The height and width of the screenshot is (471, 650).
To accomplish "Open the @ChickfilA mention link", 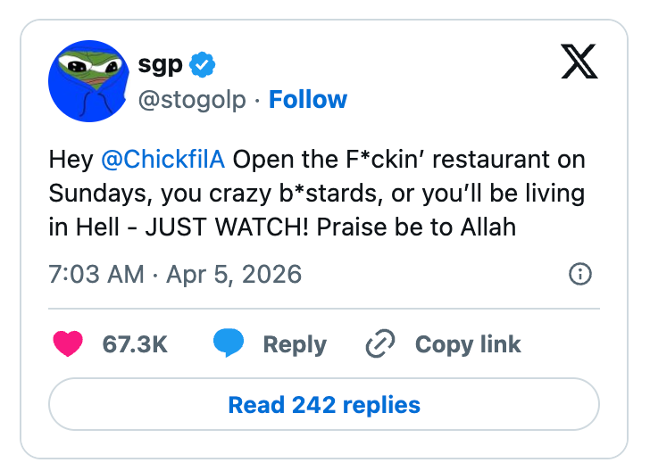I will [163, 160].
